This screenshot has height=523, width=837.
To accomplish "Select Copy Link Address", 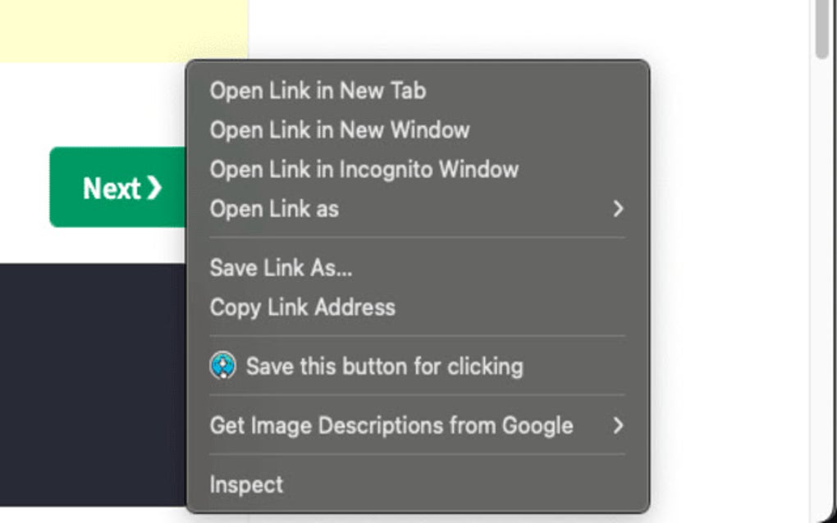I will 304,307.
